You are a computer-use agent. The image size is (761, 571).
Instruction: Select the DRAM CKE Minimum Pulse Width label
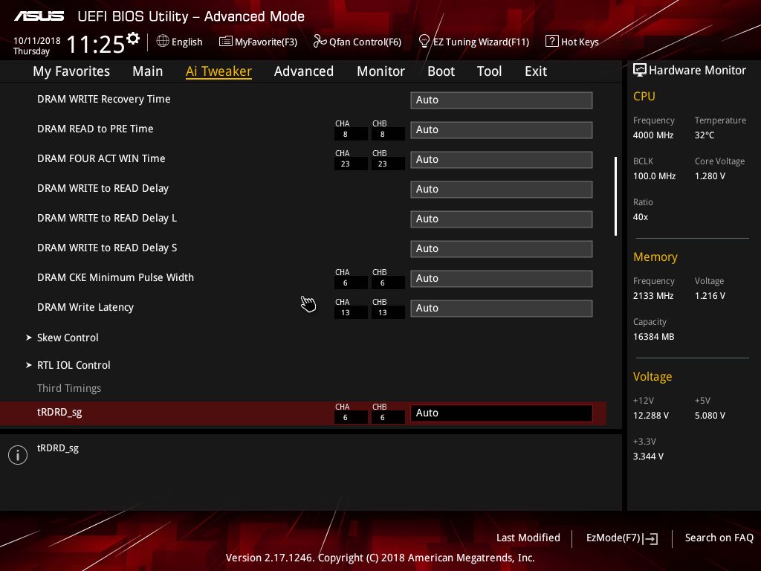[x=115, y=277]
